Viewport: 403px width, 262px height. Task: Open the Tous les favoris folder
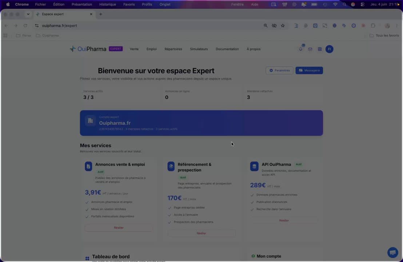tap(384, 36)
